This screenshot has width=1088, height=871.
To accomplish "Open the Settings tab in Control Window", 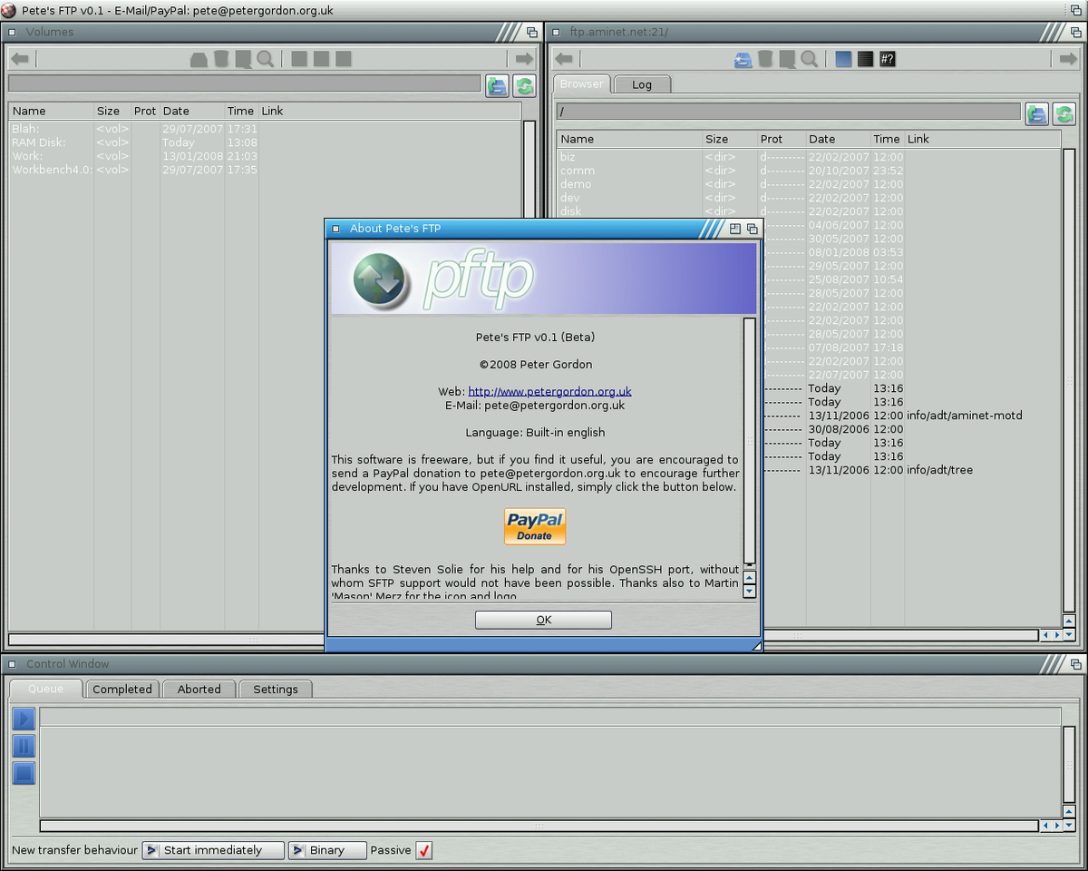I will click(x=276, y=690).
